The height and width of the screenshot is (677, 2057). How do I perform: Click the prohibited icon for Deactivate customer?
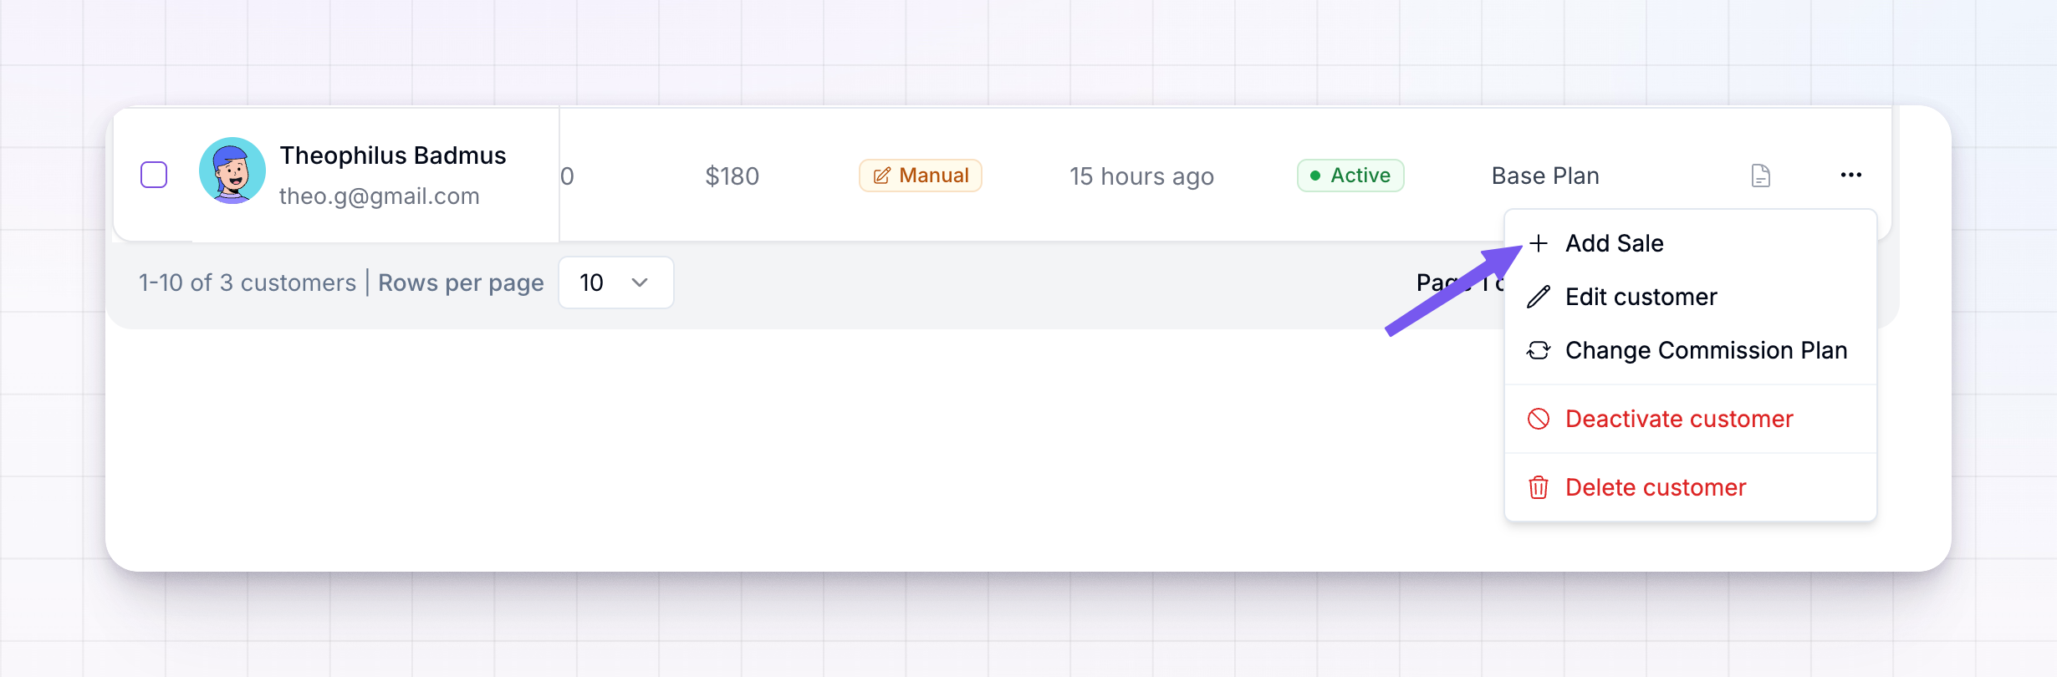(x=1539, y=419)
